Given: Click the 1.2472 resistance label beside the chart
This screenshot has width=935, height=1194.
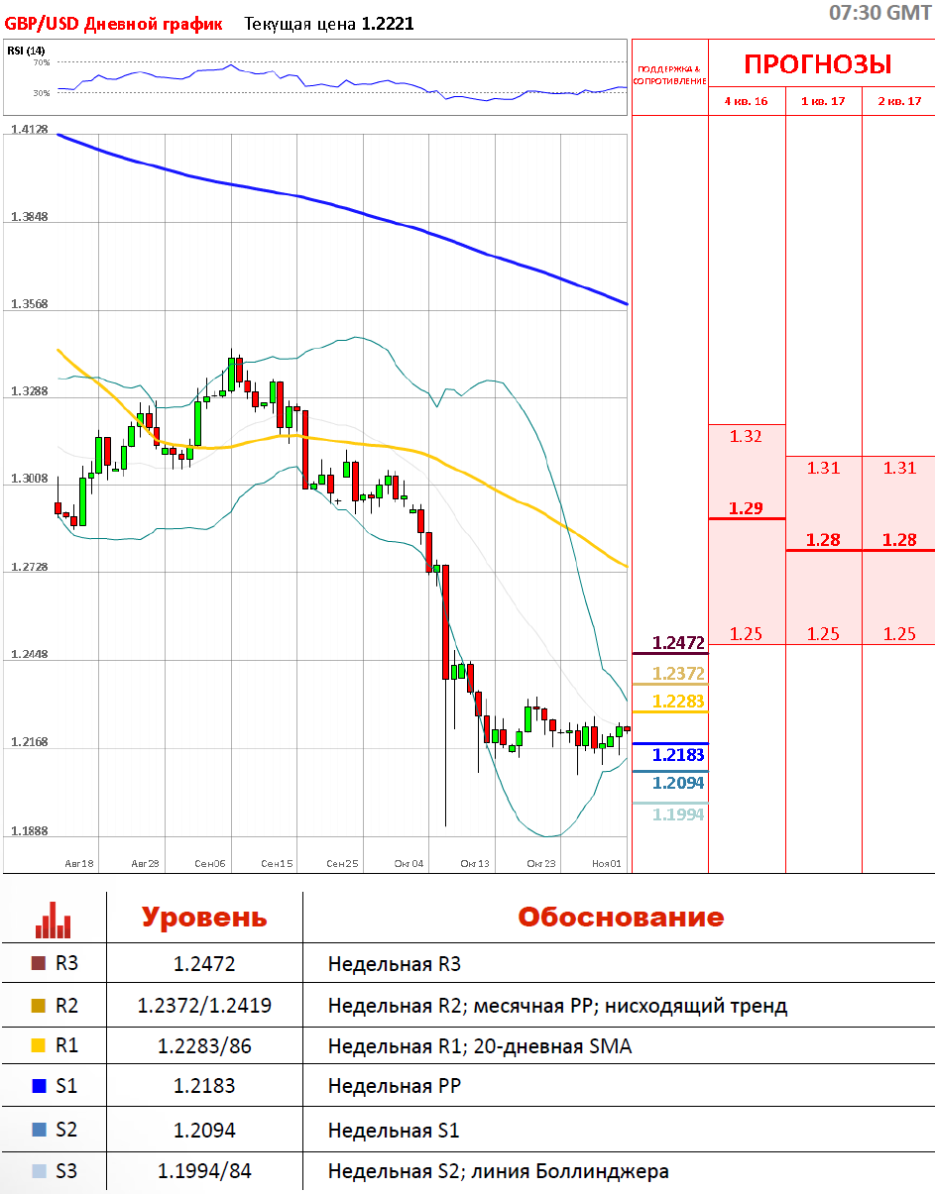Looking at the screenshot, I should pyautogui.click(x=678, y=643).
